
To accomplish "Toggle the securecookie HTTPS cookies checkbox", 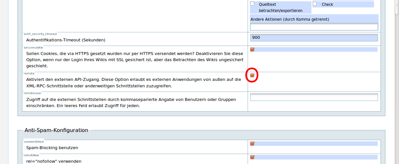I will [x=252, y=49].
